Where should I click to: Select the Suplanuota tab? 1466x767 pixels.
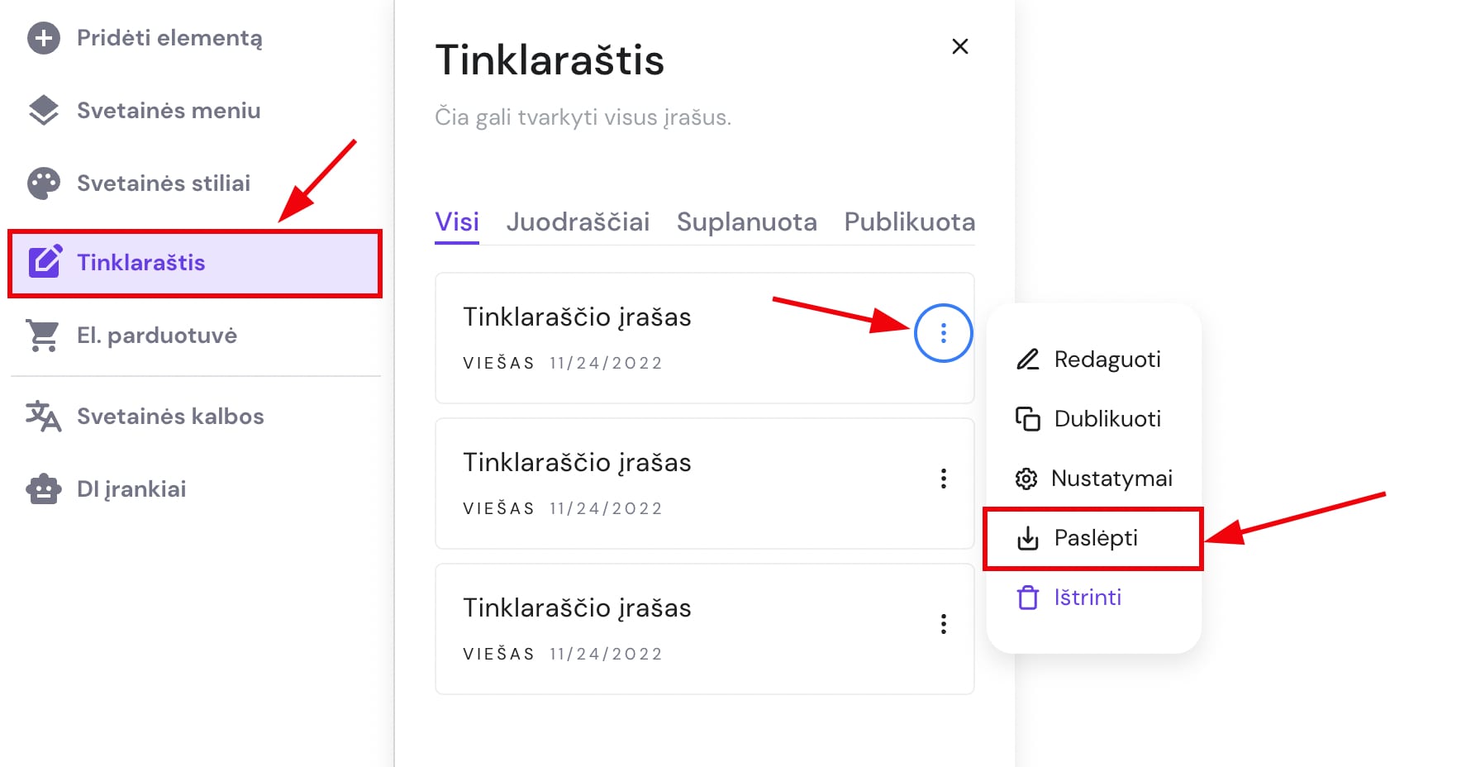coord(746,222)
